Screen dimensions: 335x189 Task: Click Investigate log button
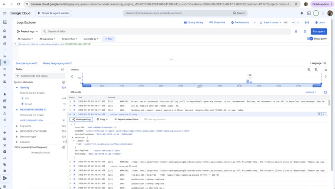(81, 119)
